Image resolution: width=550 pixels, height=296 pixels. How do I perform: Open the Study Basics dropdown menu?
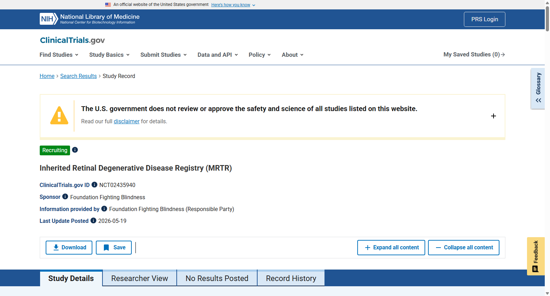pyautogui.click(x=109, y=55)
